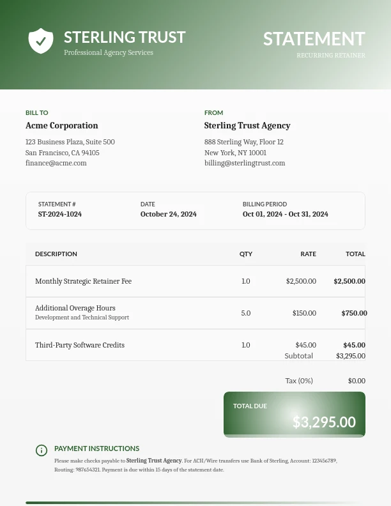The image size is (391, 506).
Task: Click the shield checkmark logo icon
Action: 41,41
